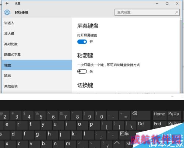Tap the backspace key on on-screen keyboard
The width and height of the screenshot is (184, 148).
141,115
